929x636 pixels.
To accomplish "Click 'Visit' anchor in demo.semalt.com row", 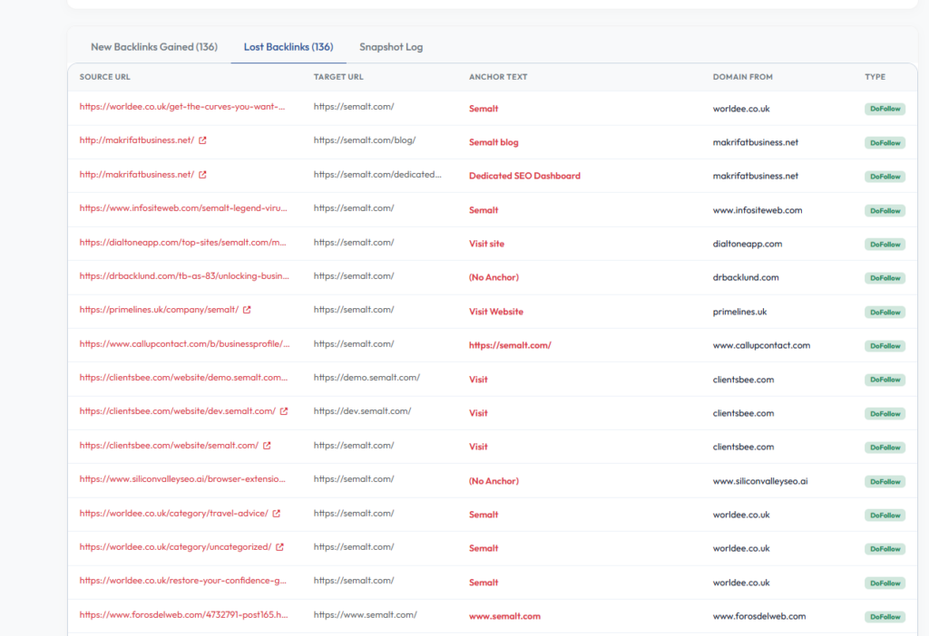I will point(478,380).
